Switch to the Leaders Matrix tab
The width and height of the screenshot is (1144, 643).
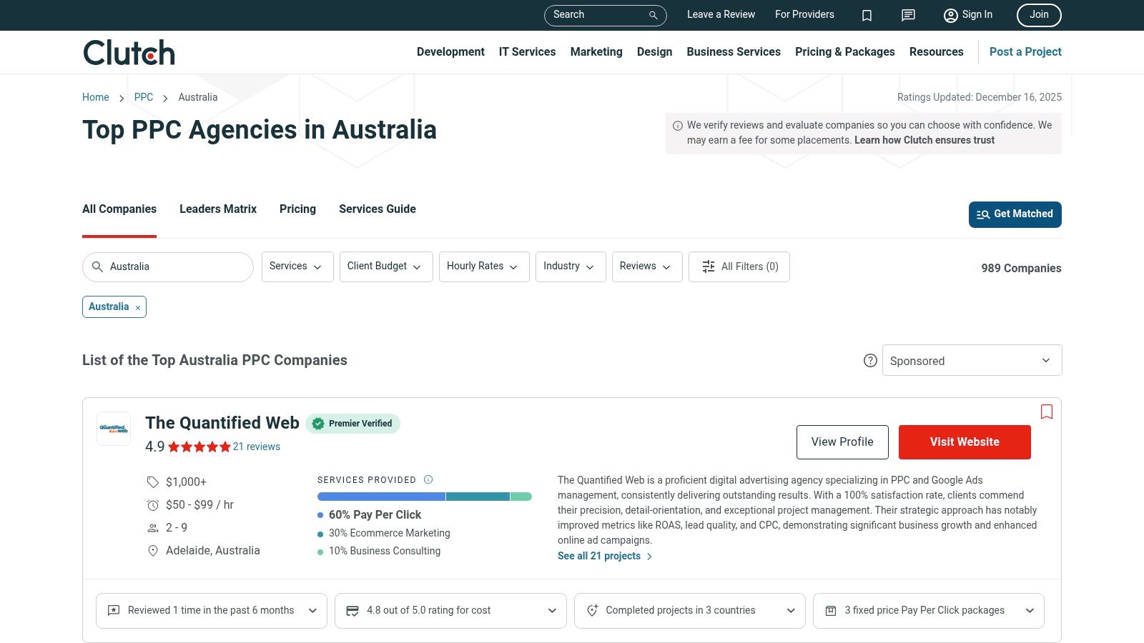(217, 209)
